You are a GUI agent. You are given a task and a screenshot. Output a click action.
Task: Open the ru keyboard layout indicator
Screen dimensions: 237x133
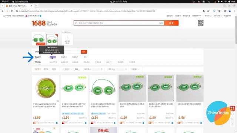click(x=209, y=1)
